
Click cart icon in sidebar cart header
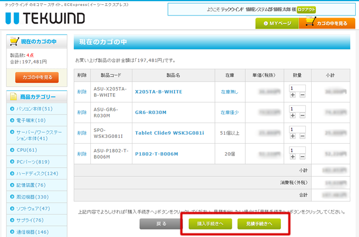click(x=14, y=41)
